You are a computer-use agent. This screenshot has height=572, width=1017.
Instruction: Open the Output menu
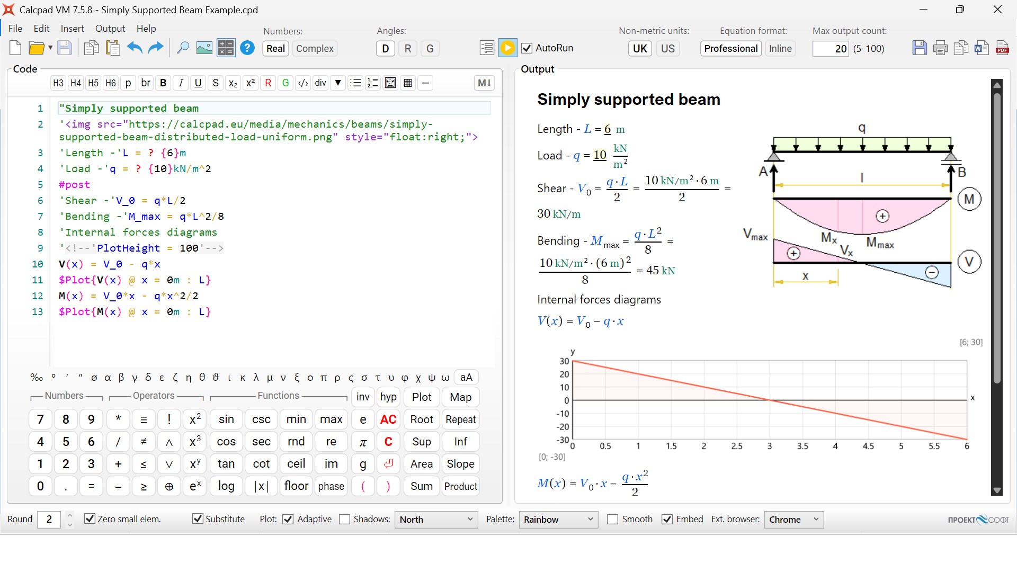click(x=110, y=29)
